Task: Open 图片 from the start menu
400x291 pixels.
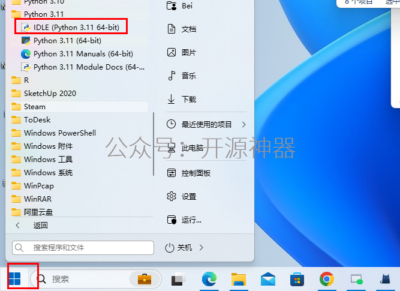Action: [x=182, y=53]
